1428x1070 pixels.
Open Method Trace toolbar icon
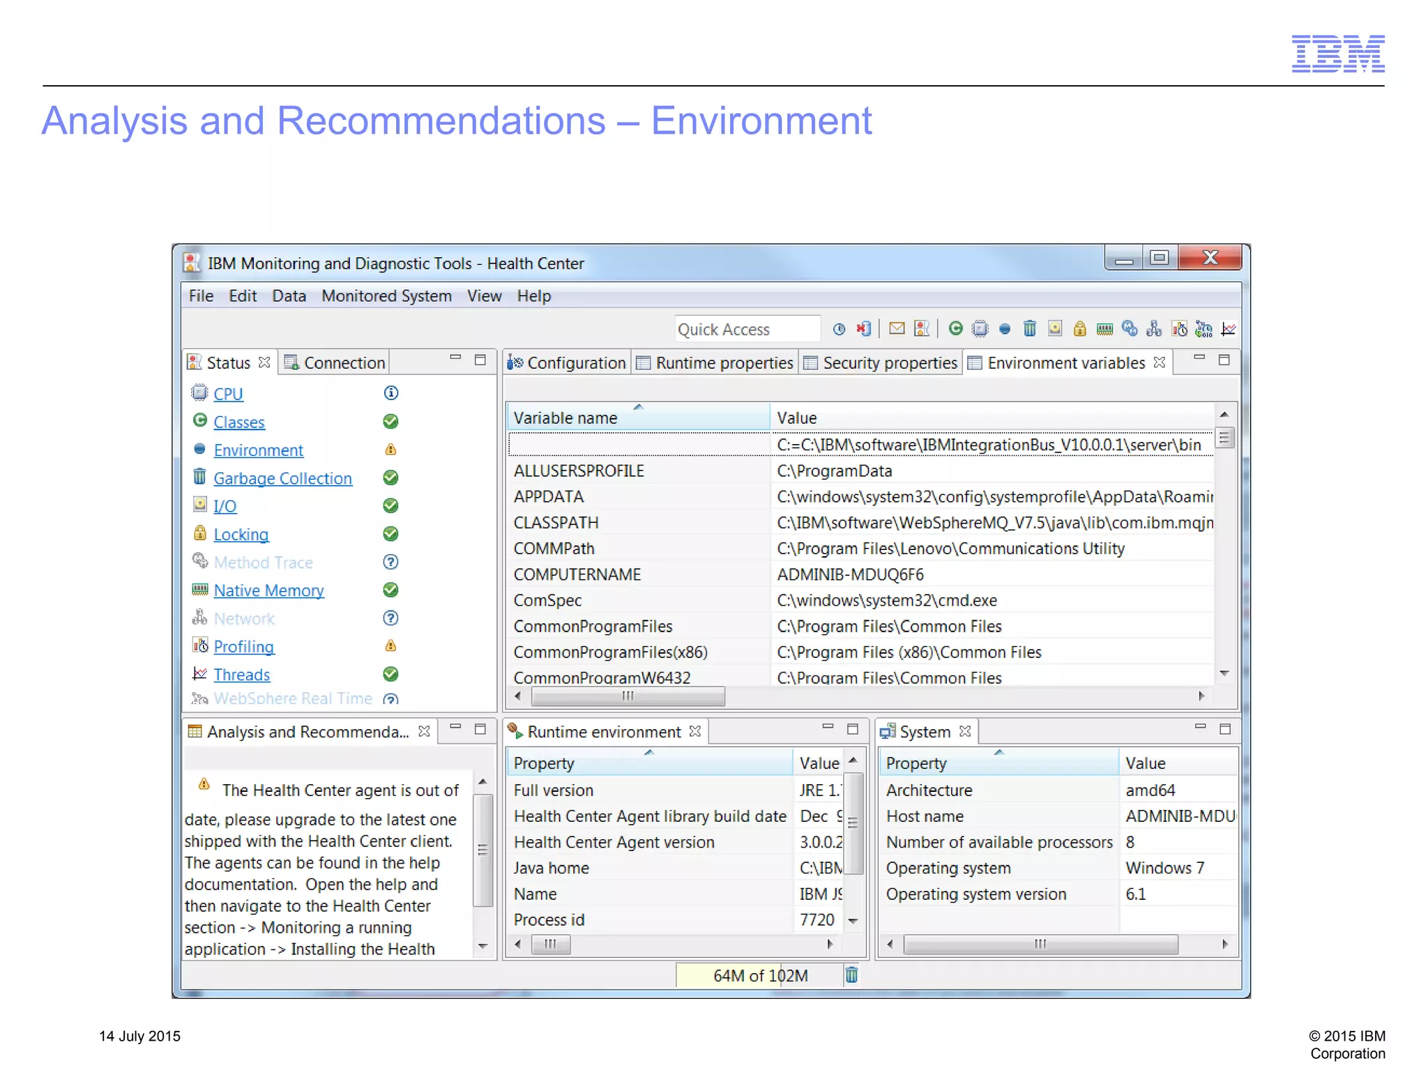(x=1130, y=328)
